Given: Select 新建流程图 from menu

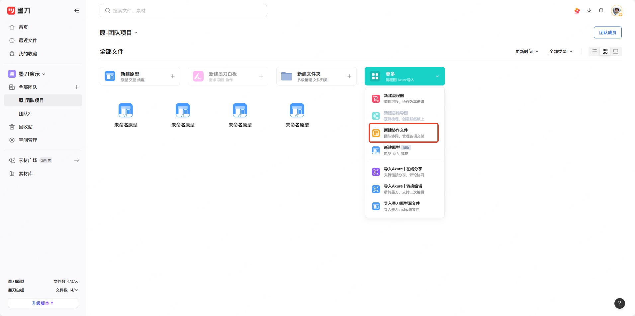Looking at the screenshot, I should 405,98.
